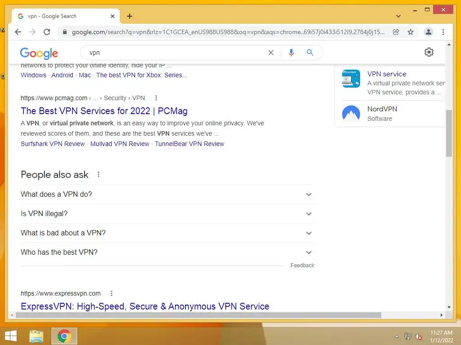Open the taskbar clock and date
The height and width of the screenshot is (345, 461).
tap(441, 336)
